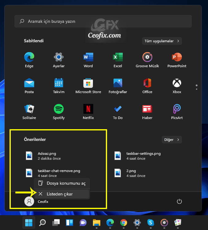
Task: Open Spotify from pinned apps
Action: coord(59,112)
